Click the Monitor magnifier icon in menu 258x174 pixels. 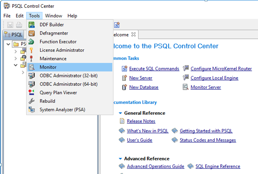[32, 67]
